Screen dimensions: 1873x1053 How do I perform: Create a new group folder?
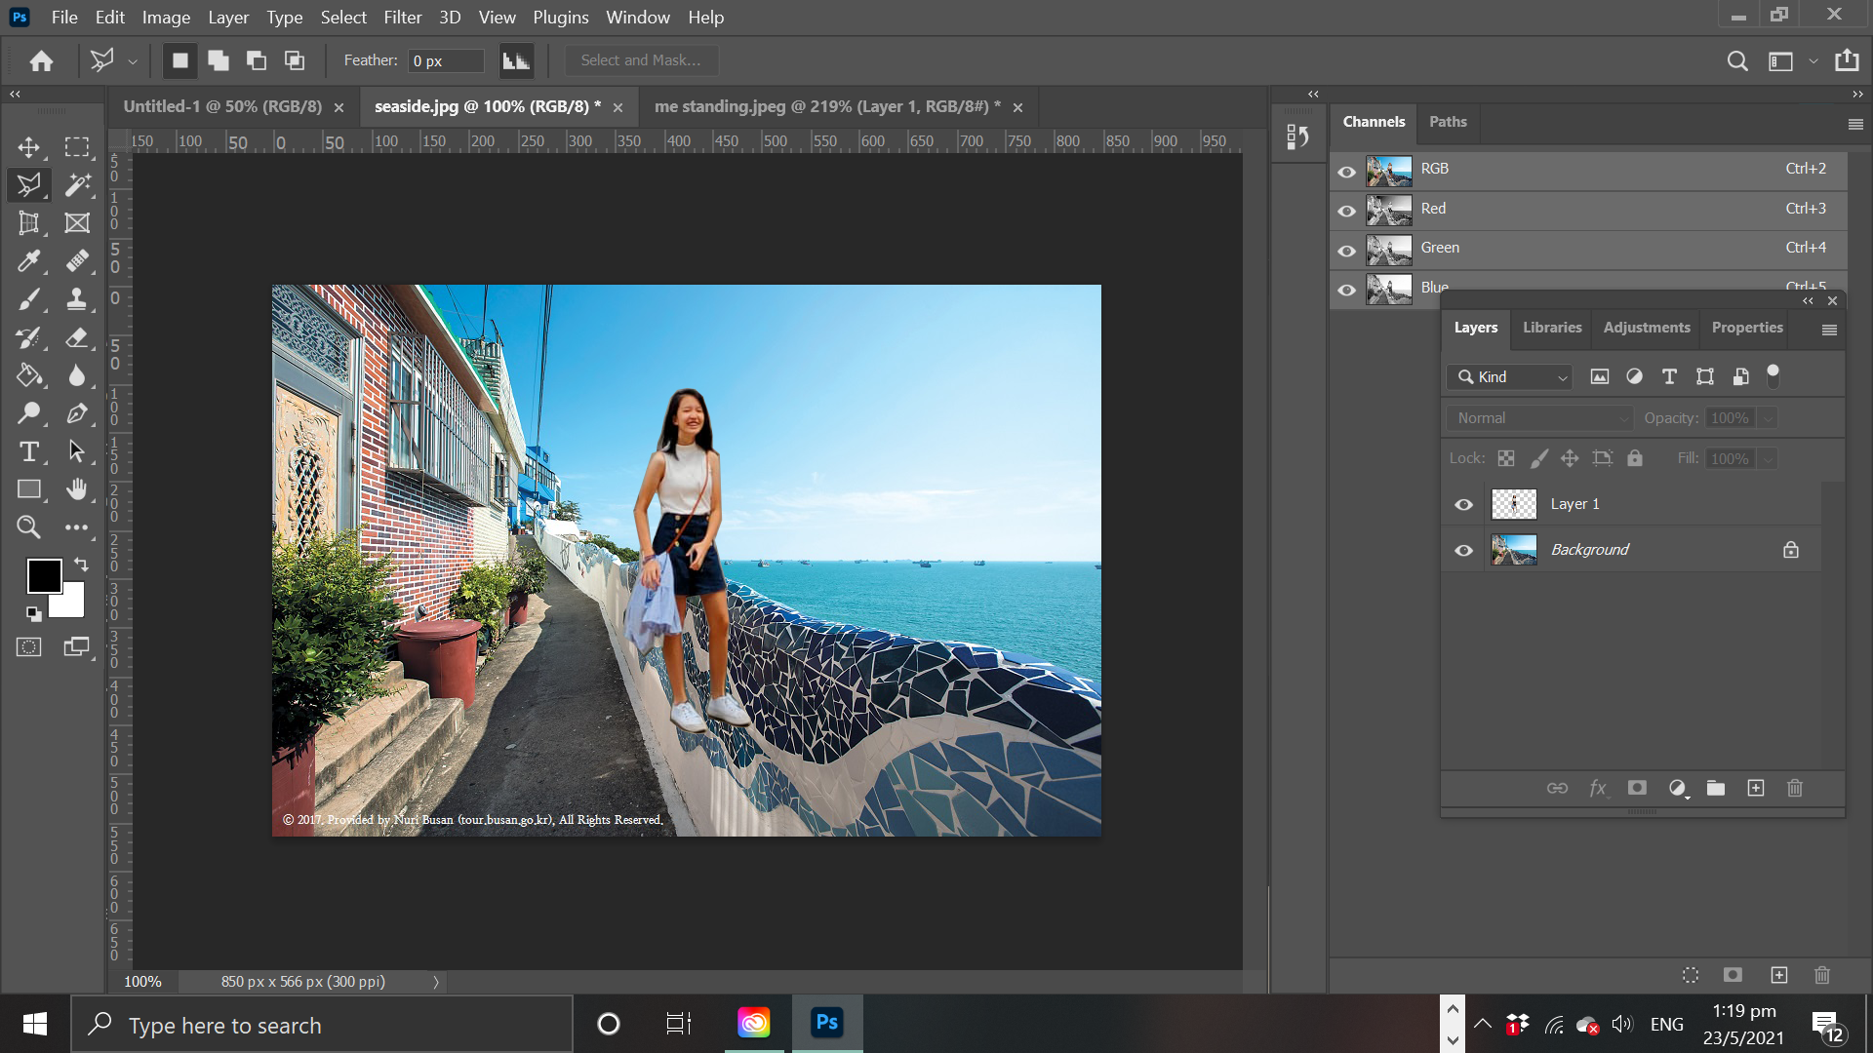click(1716, 788)
